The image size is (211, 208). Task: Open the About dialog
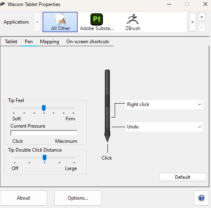pyautogui.click(x=24, y=198)
